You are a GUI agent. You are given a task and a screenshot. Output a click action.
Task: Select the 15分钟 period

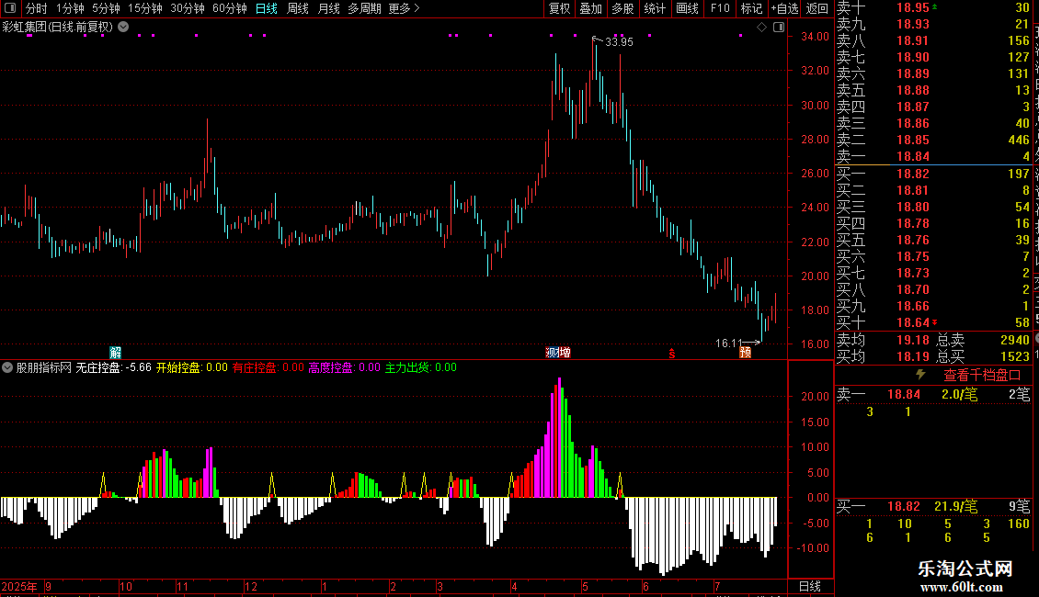(x=144, y=8)
